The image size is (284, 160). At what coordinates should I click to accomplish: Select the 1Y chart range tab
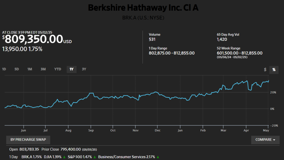point(72,69)
